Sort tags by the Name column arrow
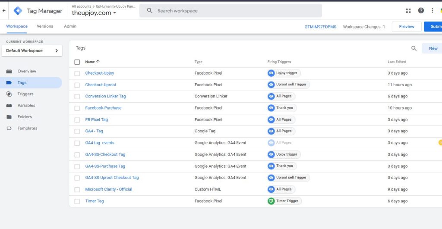This screenshot has height=229, width=442. click(x=98, y=62)
